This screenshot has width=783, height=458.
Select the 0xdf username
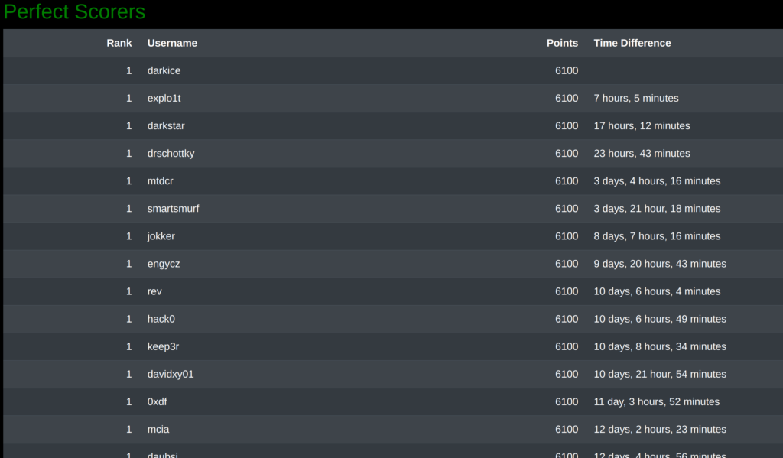coord(157,401)
